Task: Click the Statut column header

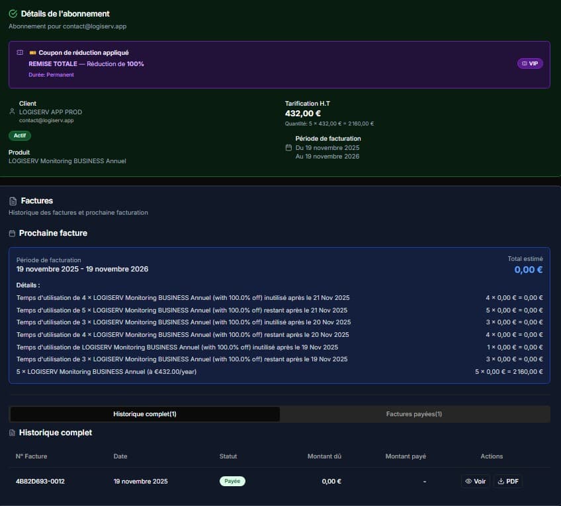Action: (x=228, y=456)
